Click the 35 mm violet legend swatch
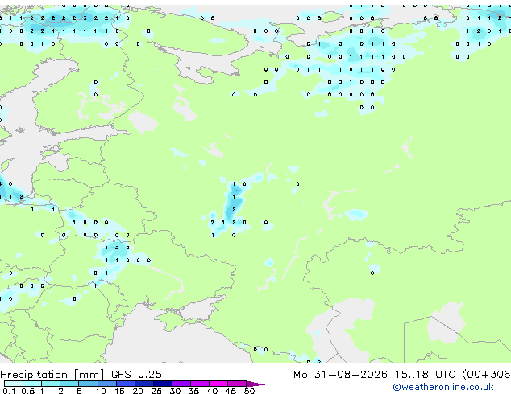 pos(200,384)
